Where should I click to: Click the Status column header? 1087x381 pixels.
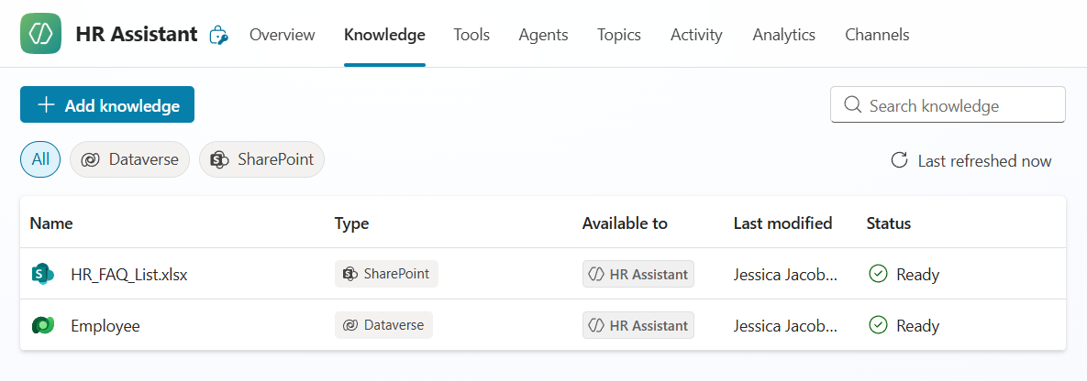(888, 223)
